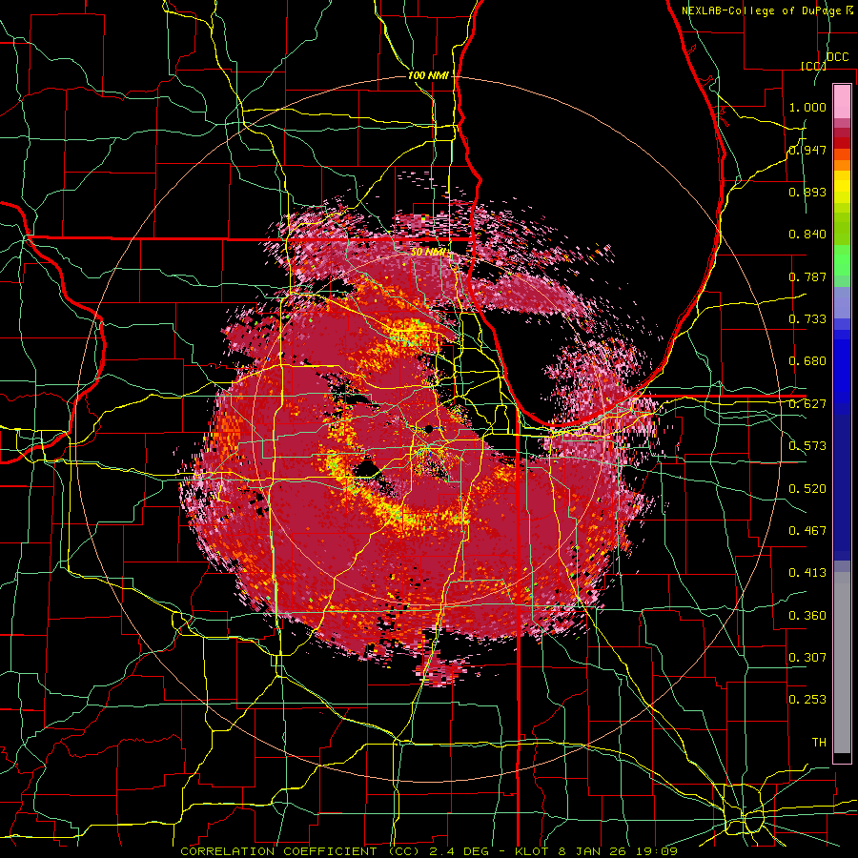Select the 0.840 scale label
Screen dimensions: 858x858
(x=807, y=235)
